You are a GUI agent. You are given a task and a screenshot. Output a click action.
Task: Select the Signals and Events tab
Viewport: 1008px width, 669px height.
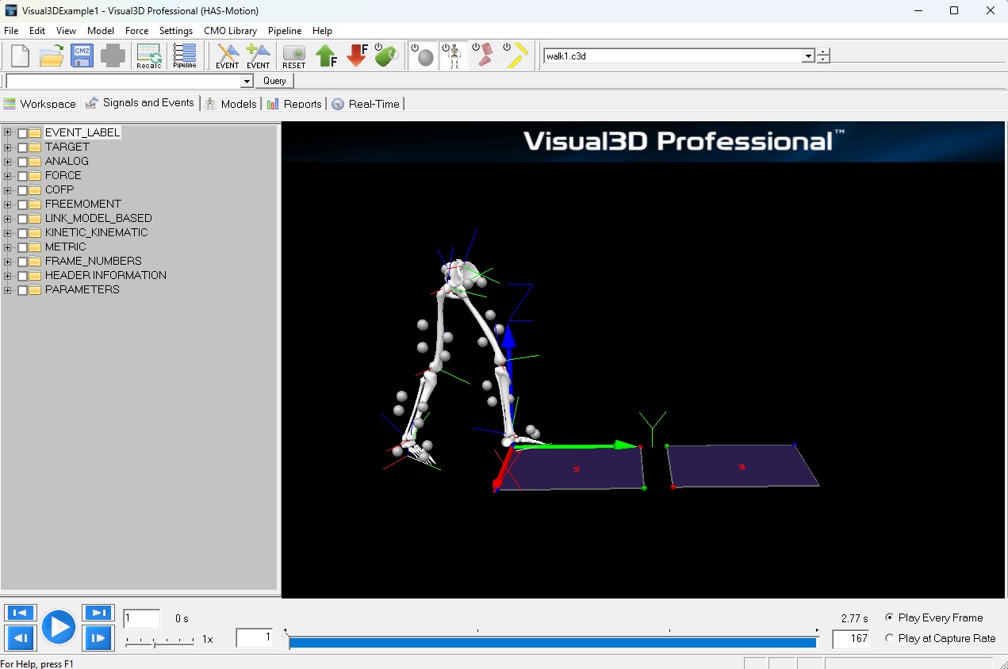point(140,103)
